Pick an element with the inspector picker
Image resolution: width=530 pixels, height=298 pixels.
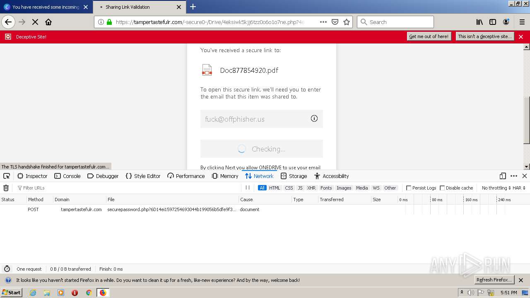coord(7,176)
